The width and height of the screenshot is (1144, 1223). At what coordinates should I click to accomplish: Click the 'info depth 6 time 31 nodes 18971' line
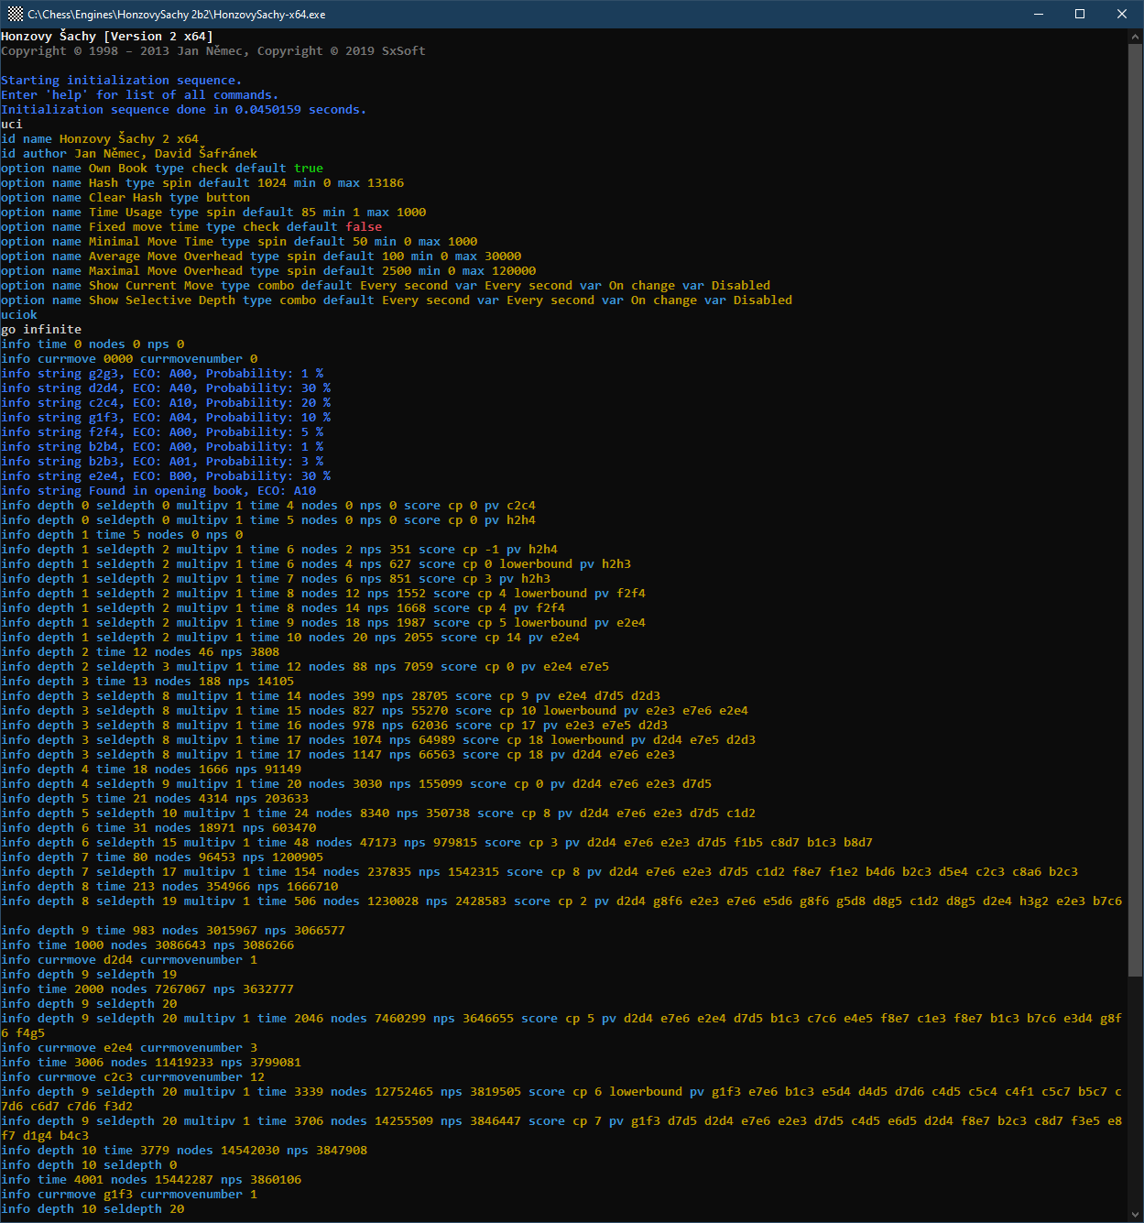coord(158,828)
